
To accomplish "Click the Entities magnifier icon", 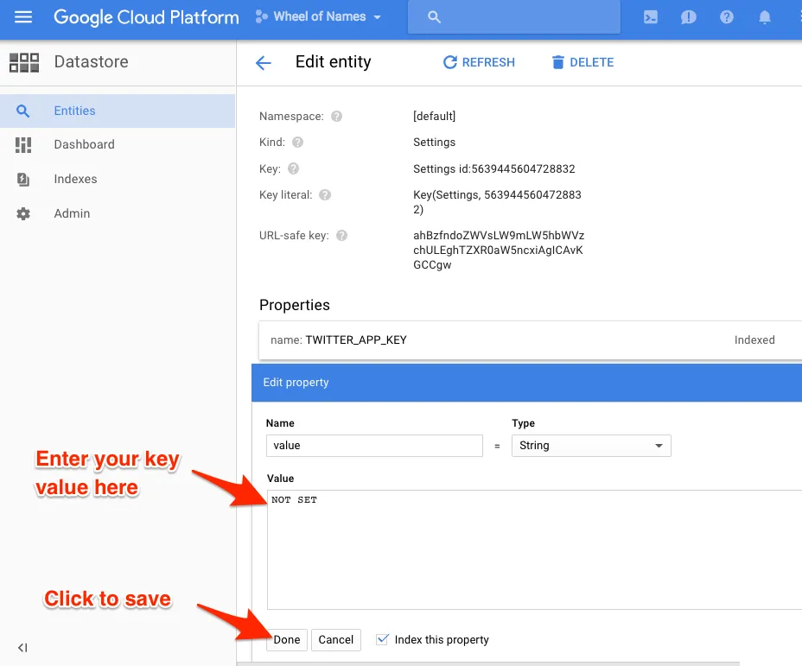I will [22, 111].
